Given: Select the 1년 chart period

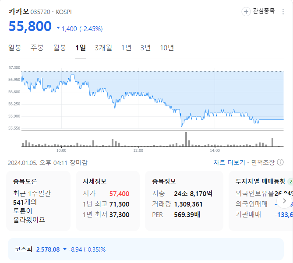Looking at the screenshot, I should click(126, 48).
